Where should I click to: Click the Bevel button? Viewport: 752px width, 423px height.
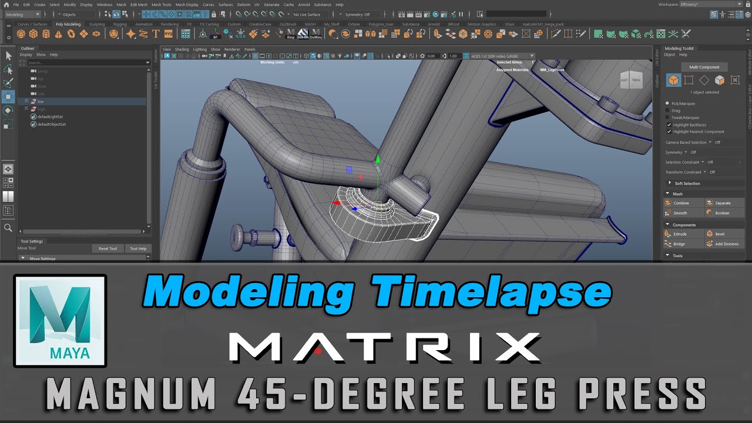725,234
